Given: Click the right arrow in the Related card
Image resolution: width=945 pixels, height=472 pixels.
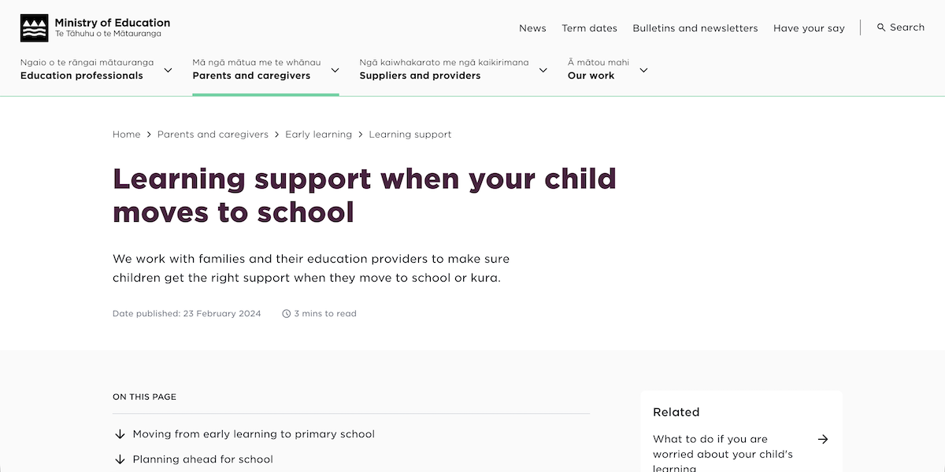Looking at the screenshot, I should 823,439.
